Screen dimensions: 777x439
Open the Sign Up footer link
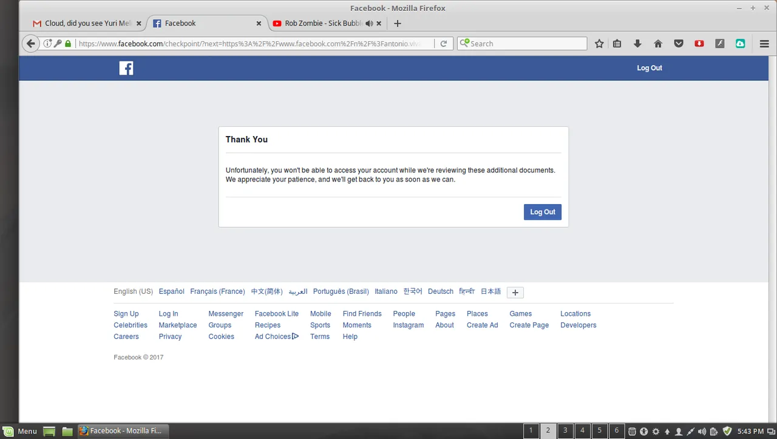click(x=126, y=314)
